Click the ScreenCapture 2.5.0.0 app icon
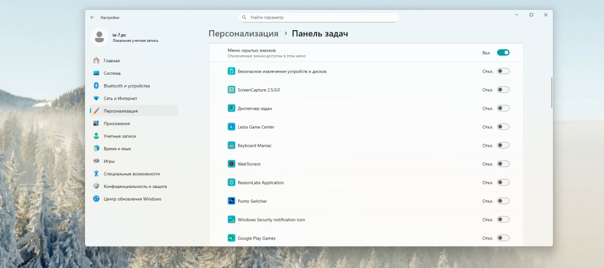This screenshot has width=604, height=268. point(231,89)
